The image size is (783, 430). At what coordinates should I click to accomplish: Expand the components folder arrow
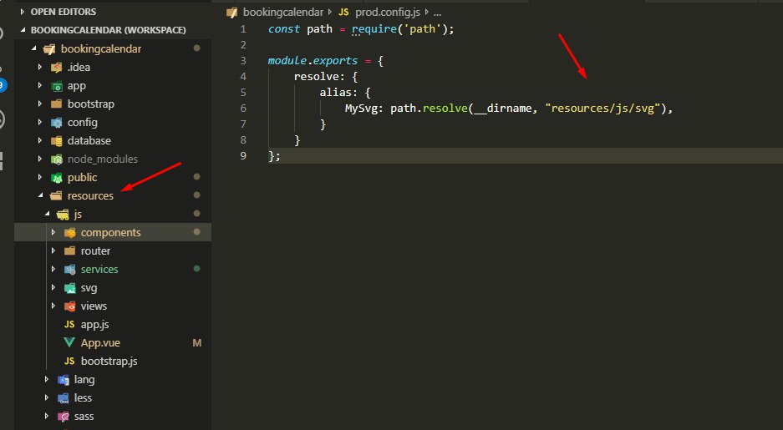[x=53, y=233]
